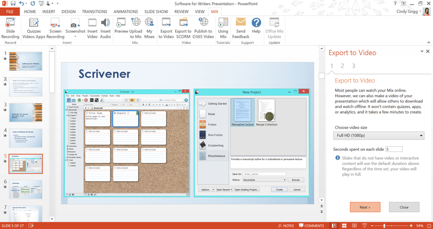Start Slide Show from status bar
The image size is (433, 229).
pyautogui.click(x=364, y=226)
